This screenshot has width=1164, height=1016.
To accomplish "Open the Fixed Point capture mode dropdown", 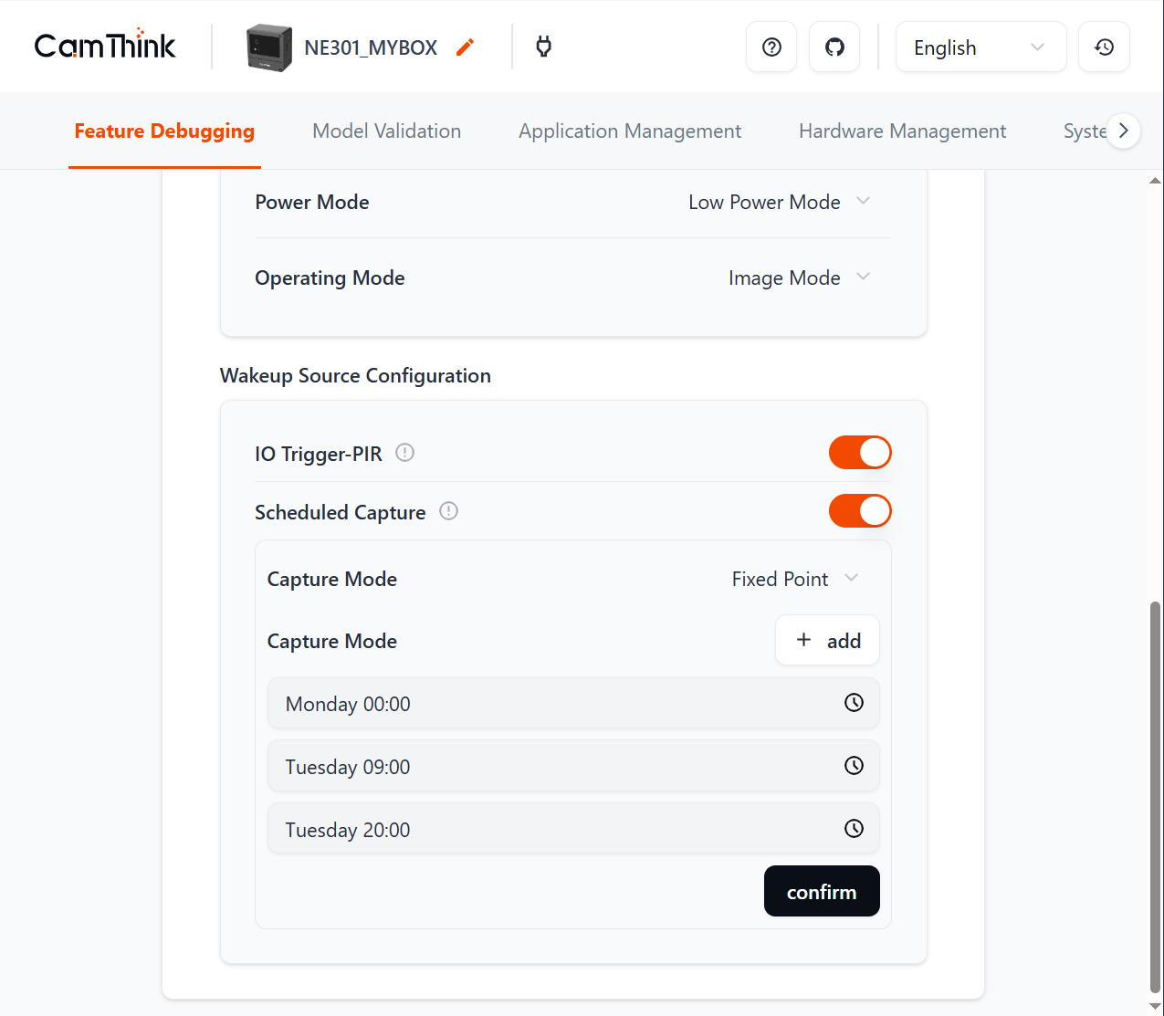I will (x=794, y=579).
